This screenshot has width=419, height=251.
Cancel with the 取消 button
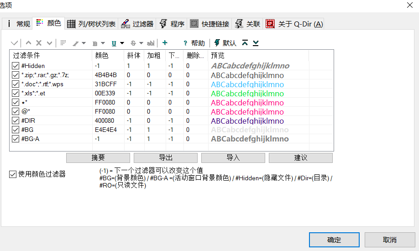pyautogui.click(x=390, y=240)
